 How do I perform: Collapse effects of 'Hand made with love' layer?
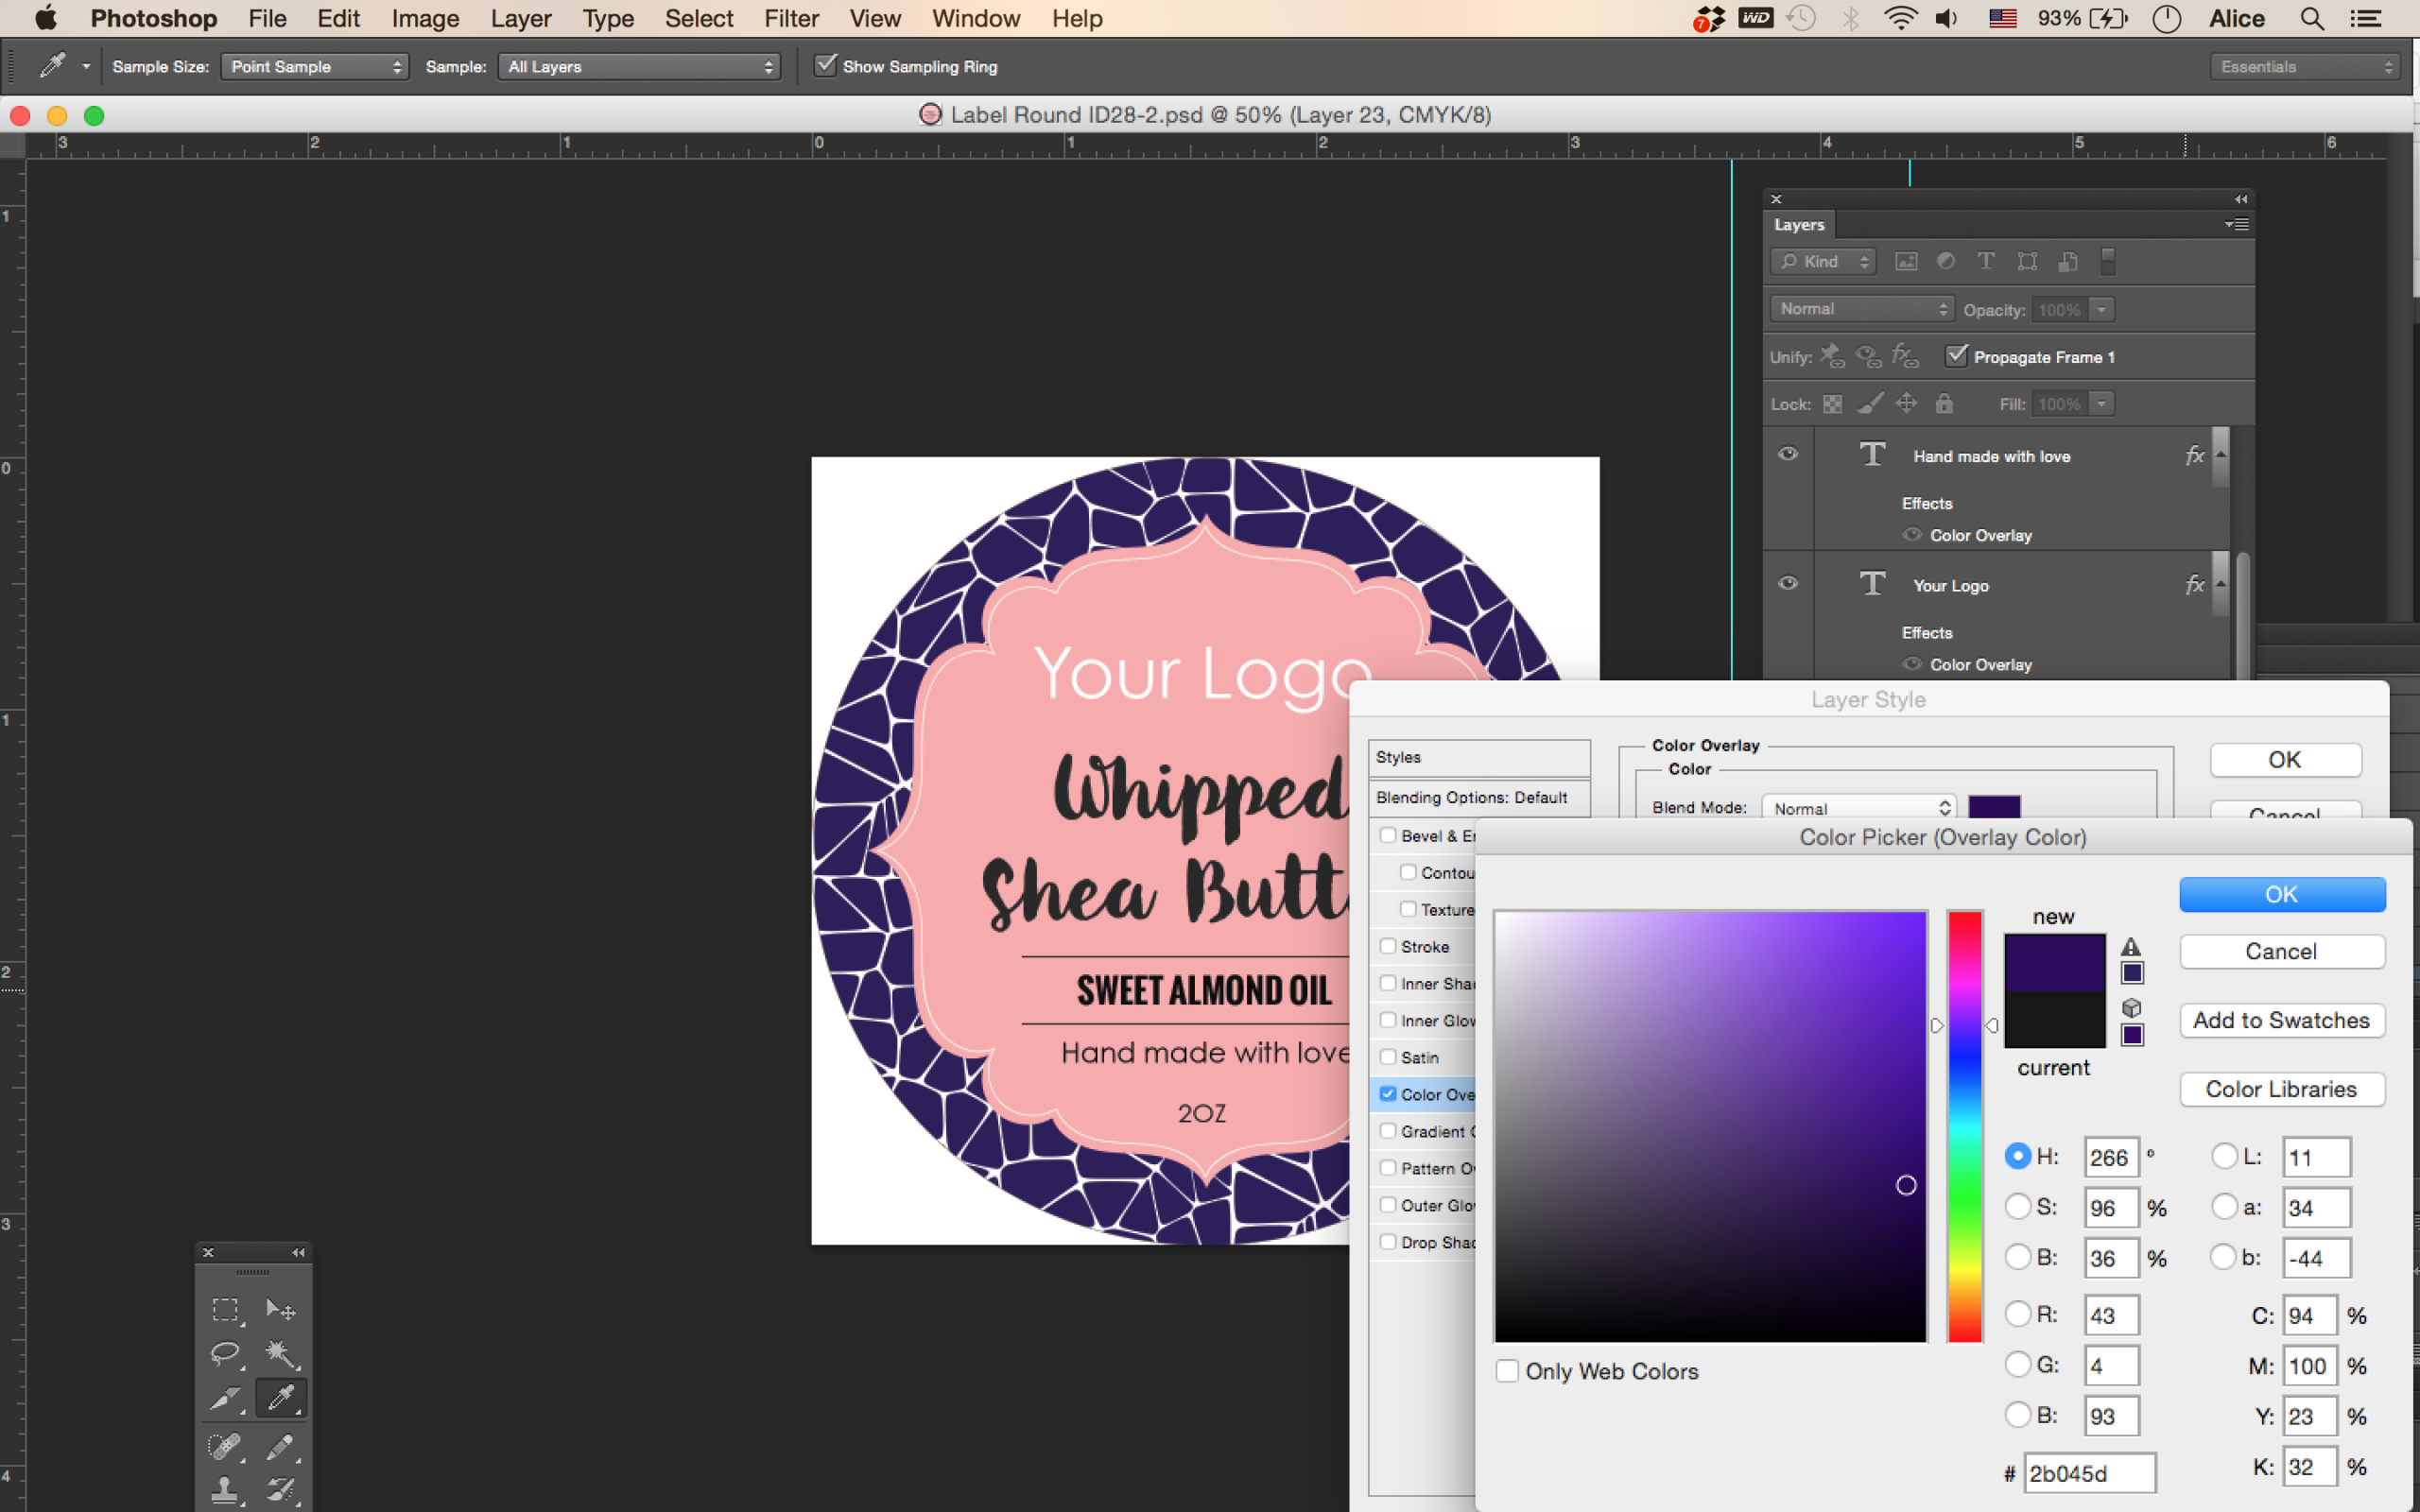point(2221,455)
